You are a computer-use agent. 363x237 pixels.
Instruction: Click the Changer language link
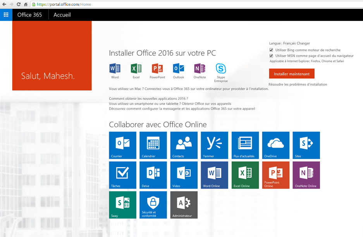tap(303, 43)
